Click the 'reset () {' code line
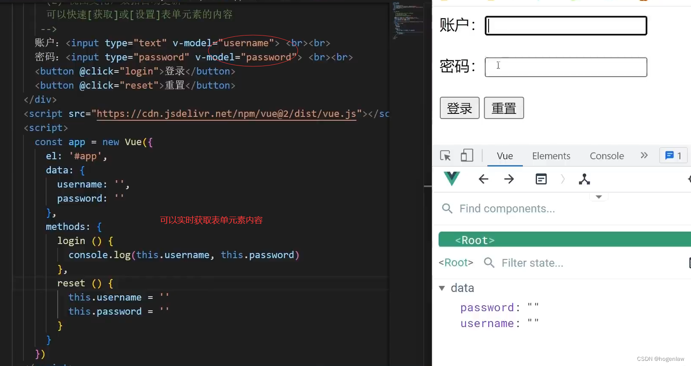The image size is (691, 366). tap(85, 283)
